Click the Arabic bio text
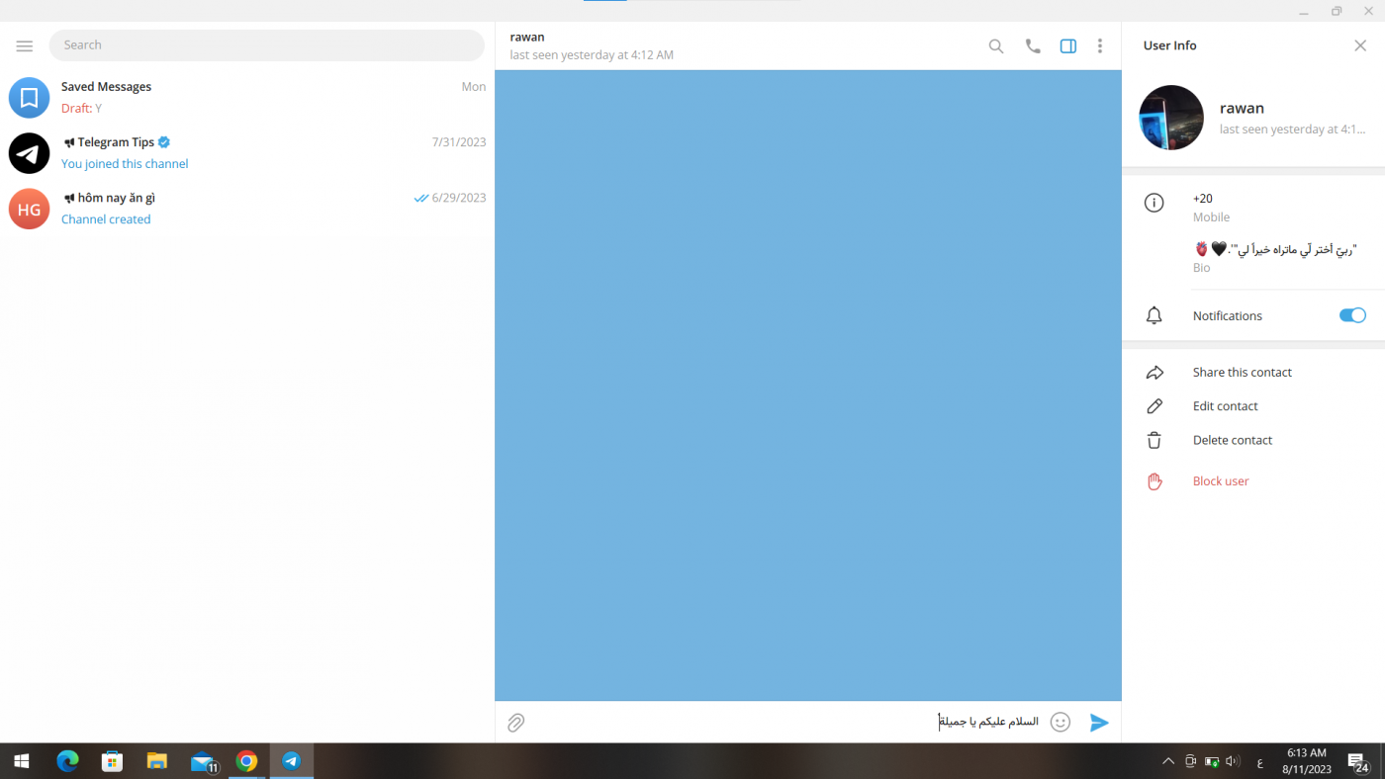The height and width of the screenshot is (779, 1385). pyautogui.click(x=1275, y=250)
